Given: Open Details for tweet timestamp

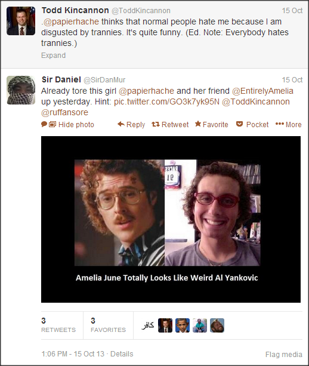Looking at the screenshot, I should [122, 354].
